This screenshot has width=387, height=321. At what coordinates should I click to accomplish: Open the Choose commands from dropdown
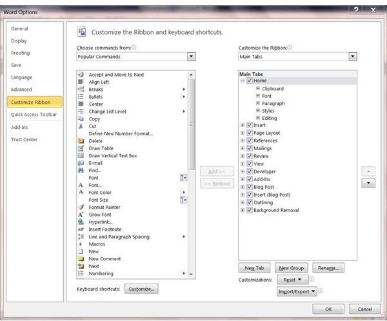coord(192,57)
